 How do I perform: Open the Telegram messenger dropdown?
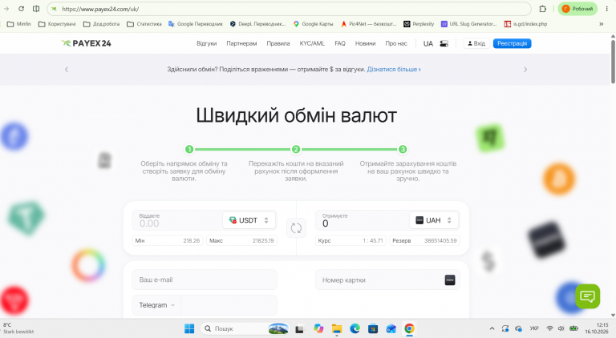coord(156,305)
